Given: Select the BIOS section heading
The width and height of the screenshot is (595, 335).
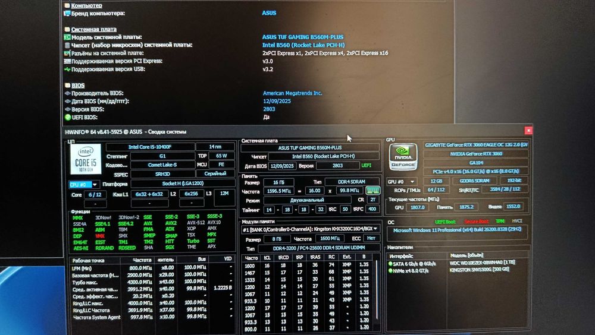Looking at the screenshot, I should click(x=78, y=86).
